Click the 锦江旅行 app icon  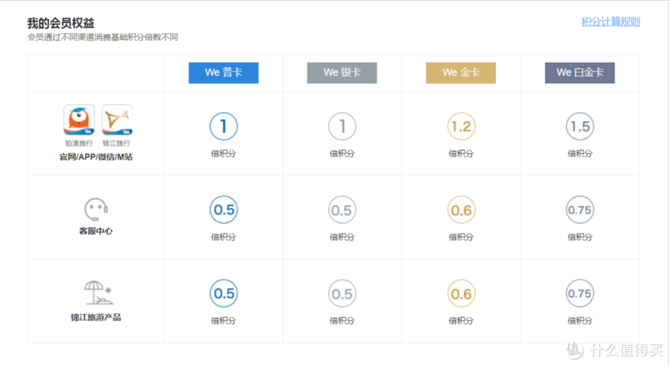tap(117, 120)
